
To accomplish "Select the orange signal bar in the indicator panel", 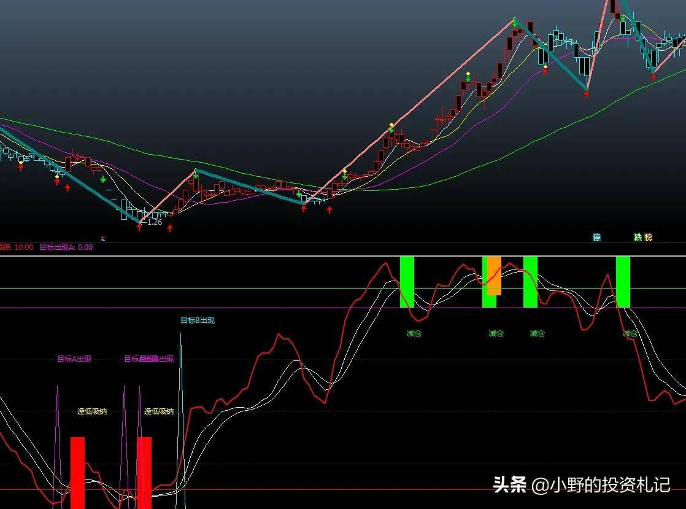I will (495, 276).
